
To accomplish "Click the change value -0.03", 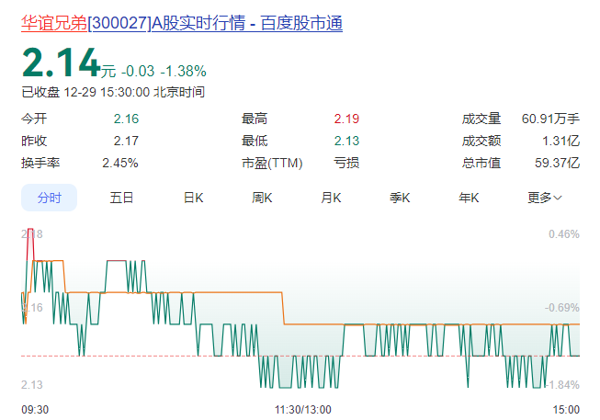I will [x=138, y=71].
